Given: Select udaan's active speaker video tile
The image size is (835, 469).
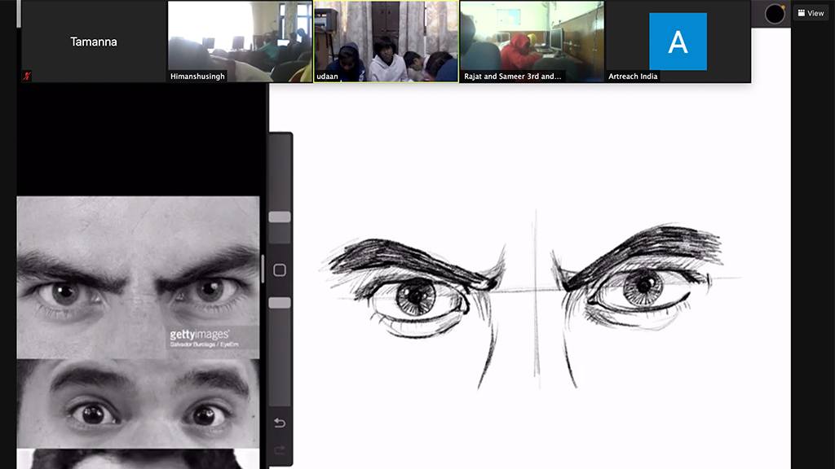Looking at the screenshot, I should coord(386,42).
